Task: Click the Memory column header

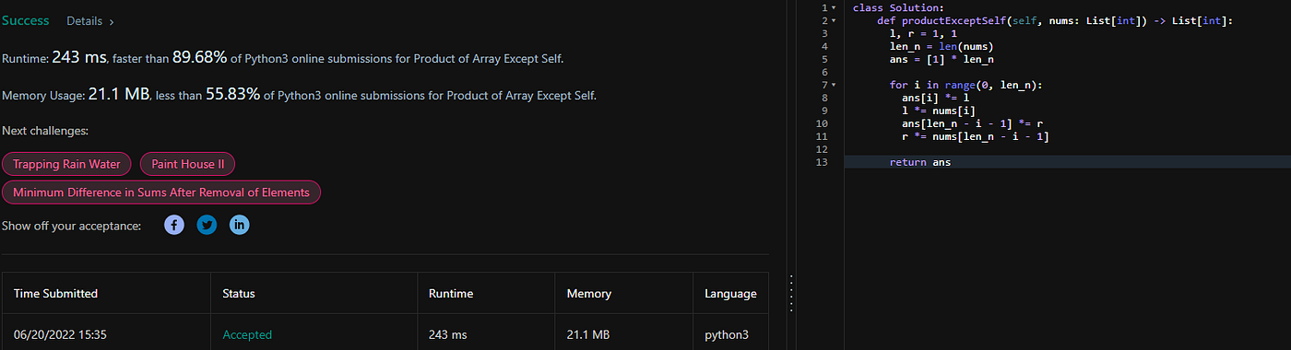Action: (x=588, y=294)
